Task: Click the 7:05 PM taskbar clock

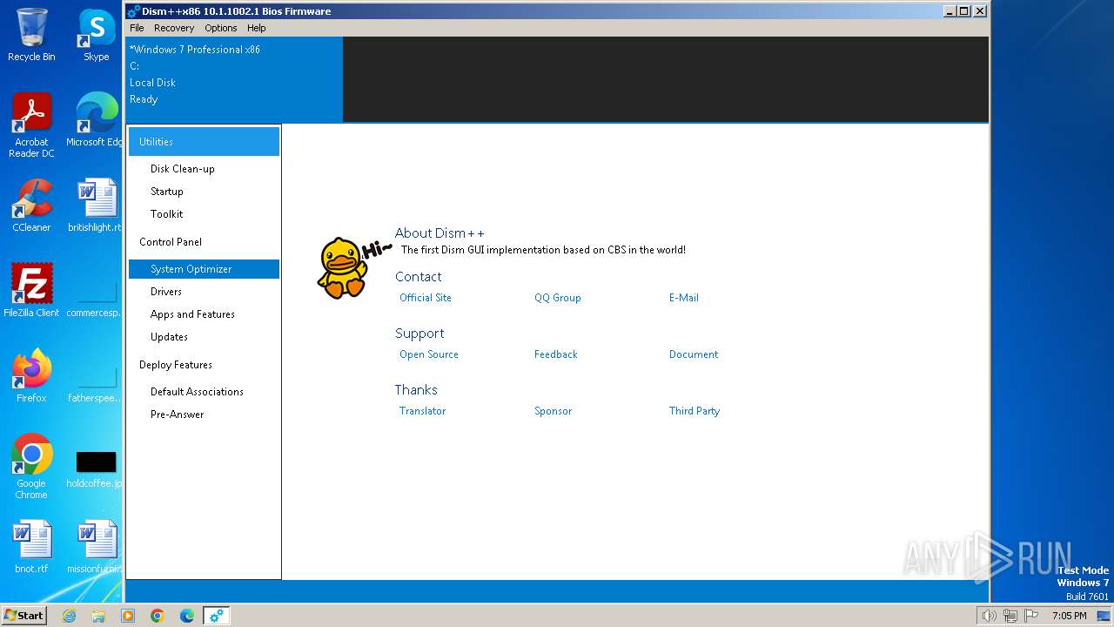Action: (1069, 616)
